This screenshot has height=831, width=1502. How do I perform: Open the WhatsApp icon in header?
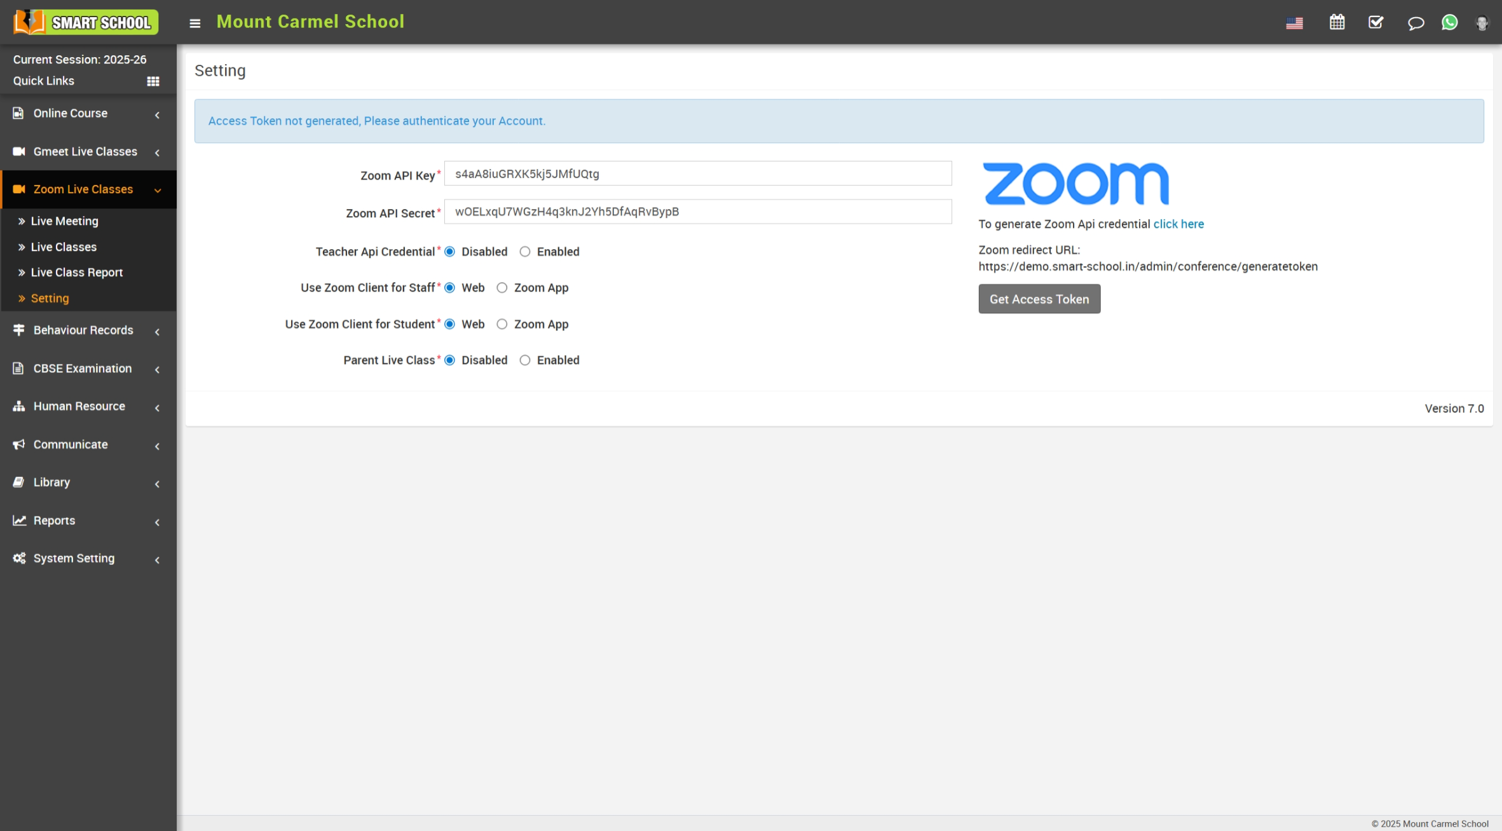tap(1449, 22)
